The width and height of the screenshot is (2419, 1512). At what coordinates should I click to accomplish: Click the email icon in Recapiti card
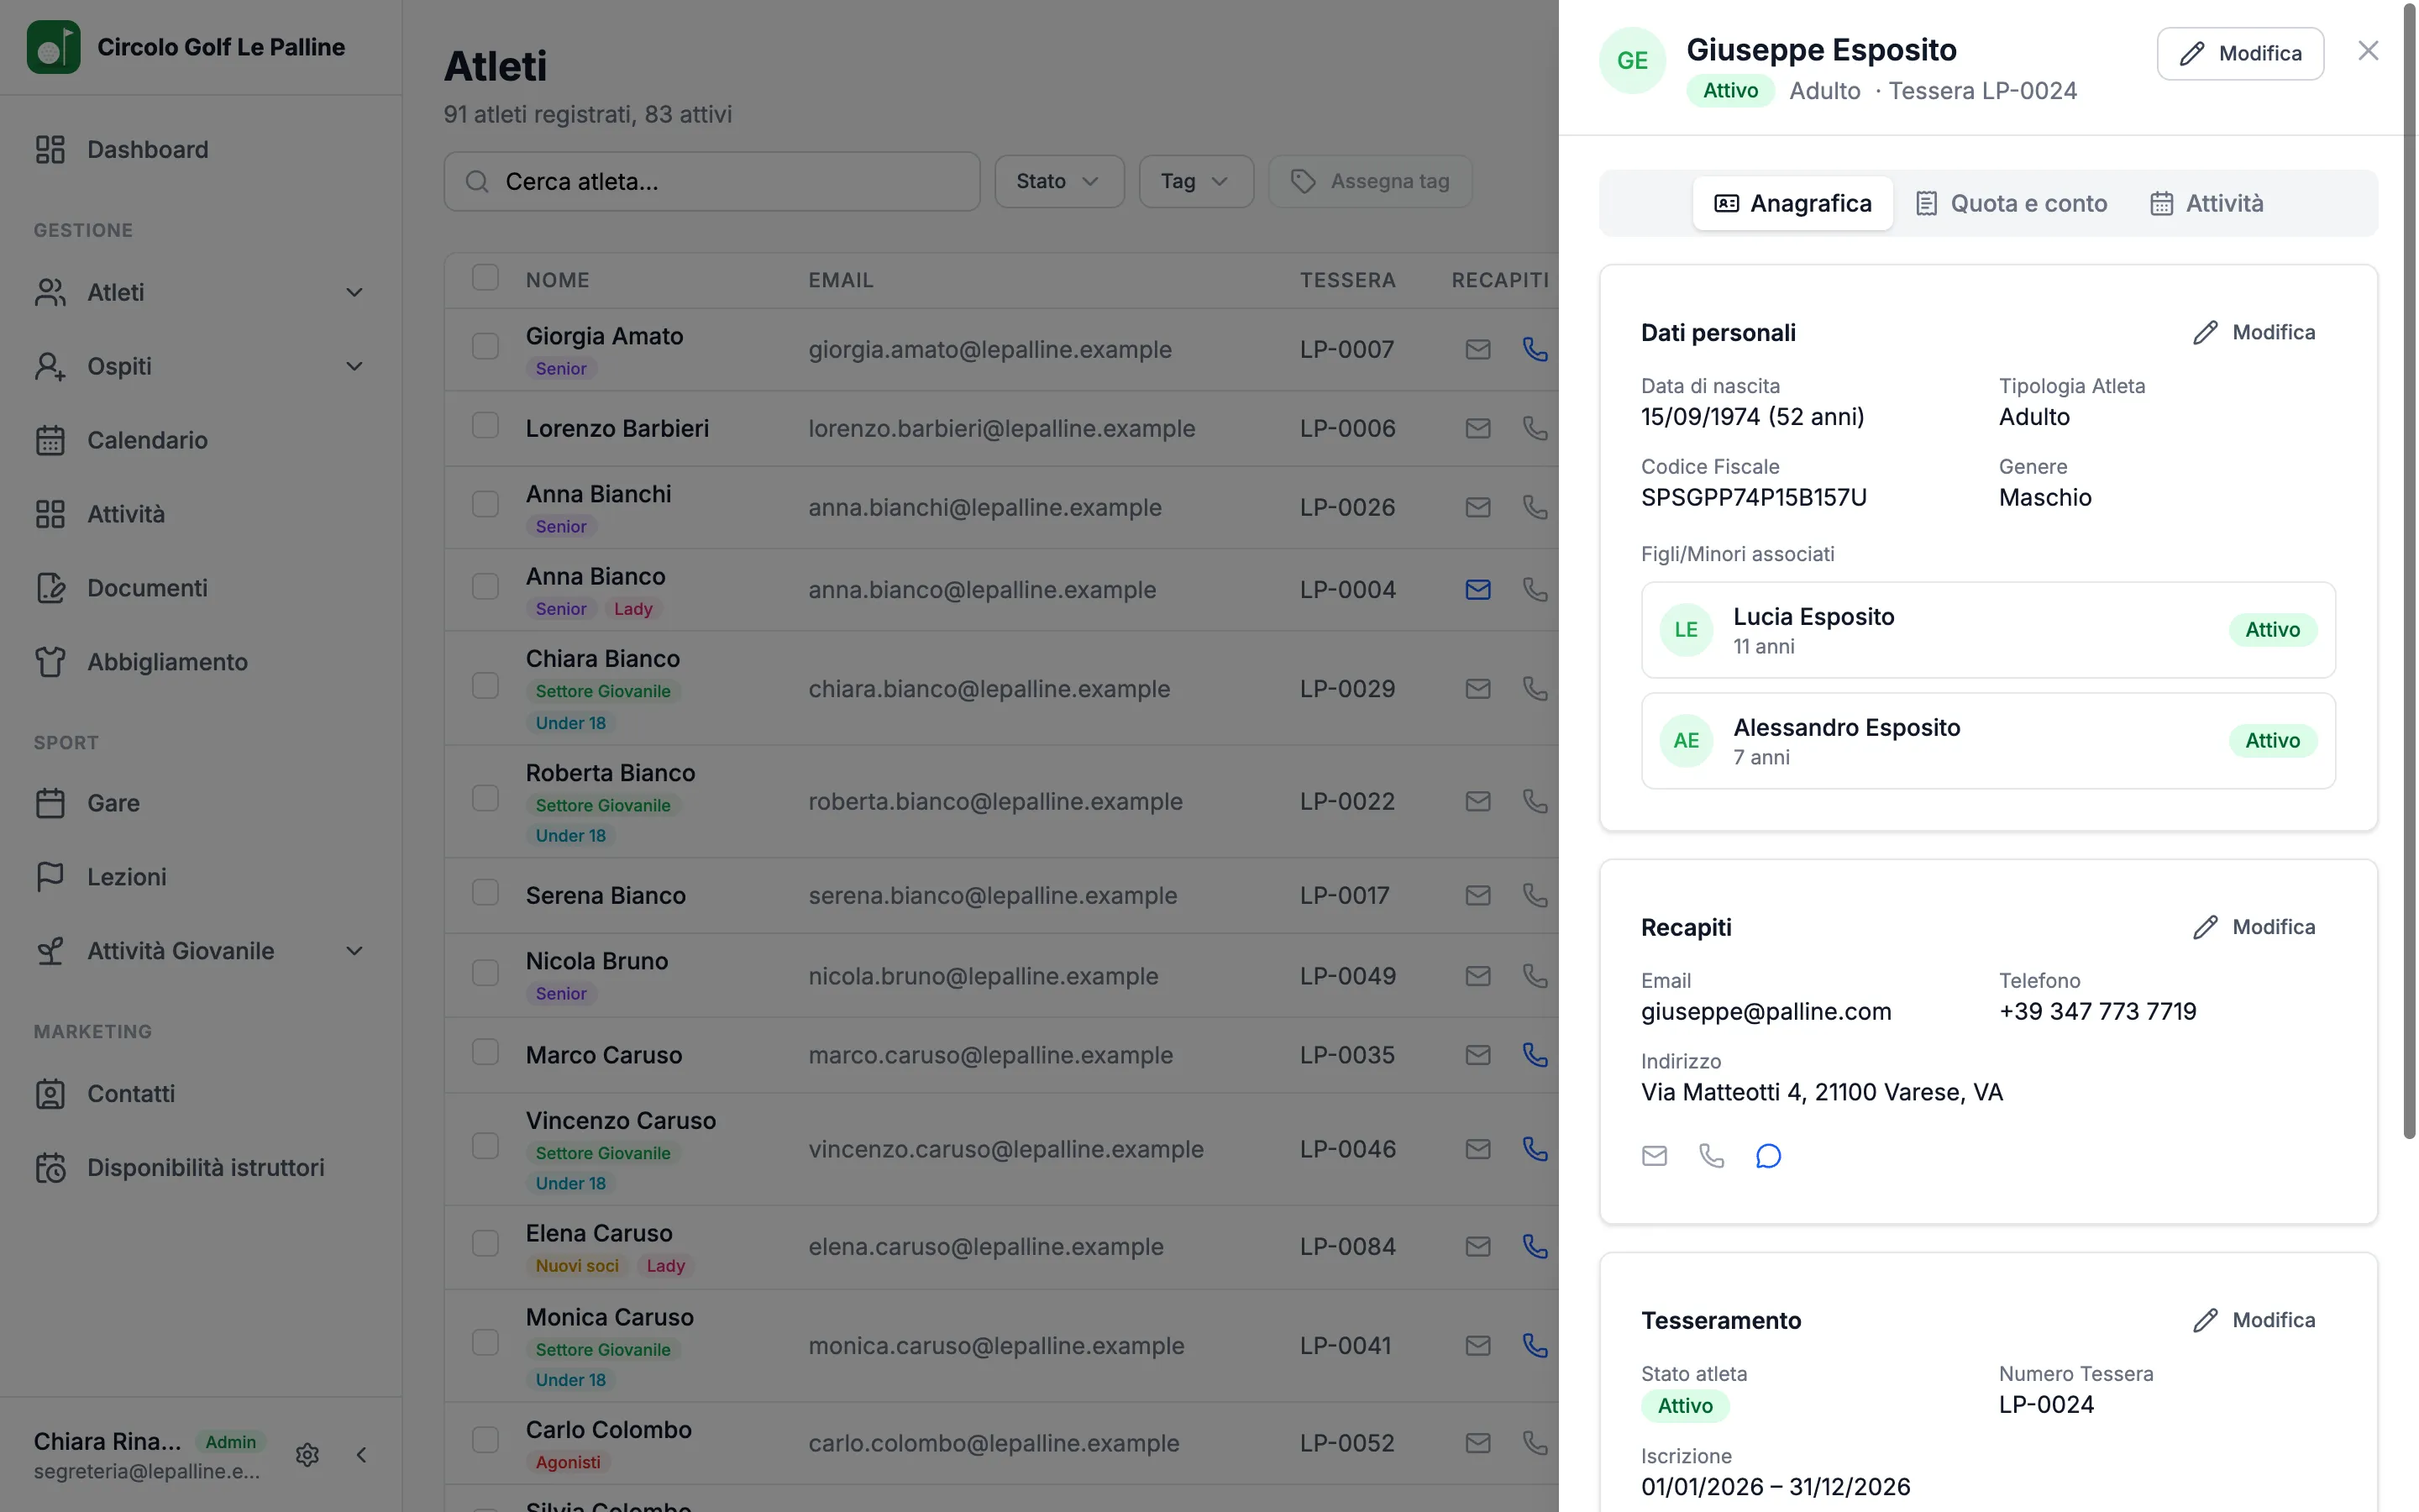pyautogui.click(x=1655, y=1156)
